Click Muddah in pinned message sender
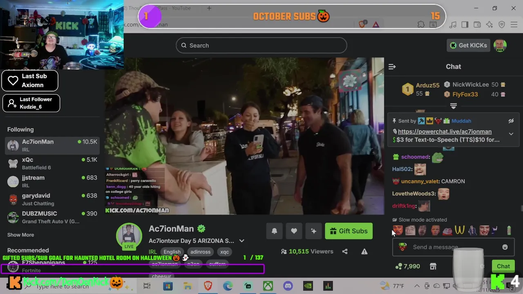The image size is (523, 294). coord(461,121)
